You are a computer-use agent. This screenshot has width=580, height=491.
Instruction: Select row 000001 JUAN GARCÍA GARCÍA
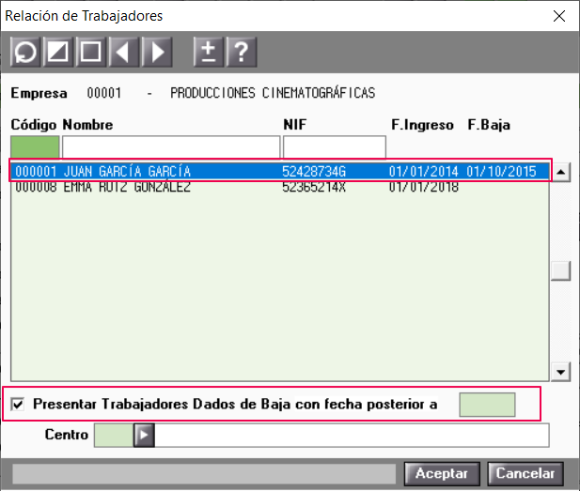(x=280, y=172)
